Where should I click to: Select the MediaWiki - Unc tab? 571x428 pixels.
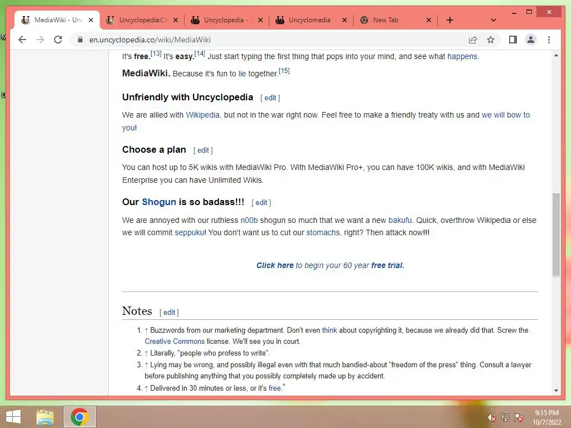57,20
